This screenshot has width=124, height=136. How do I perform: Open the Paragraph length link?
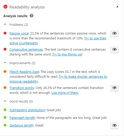coord(22,118)
